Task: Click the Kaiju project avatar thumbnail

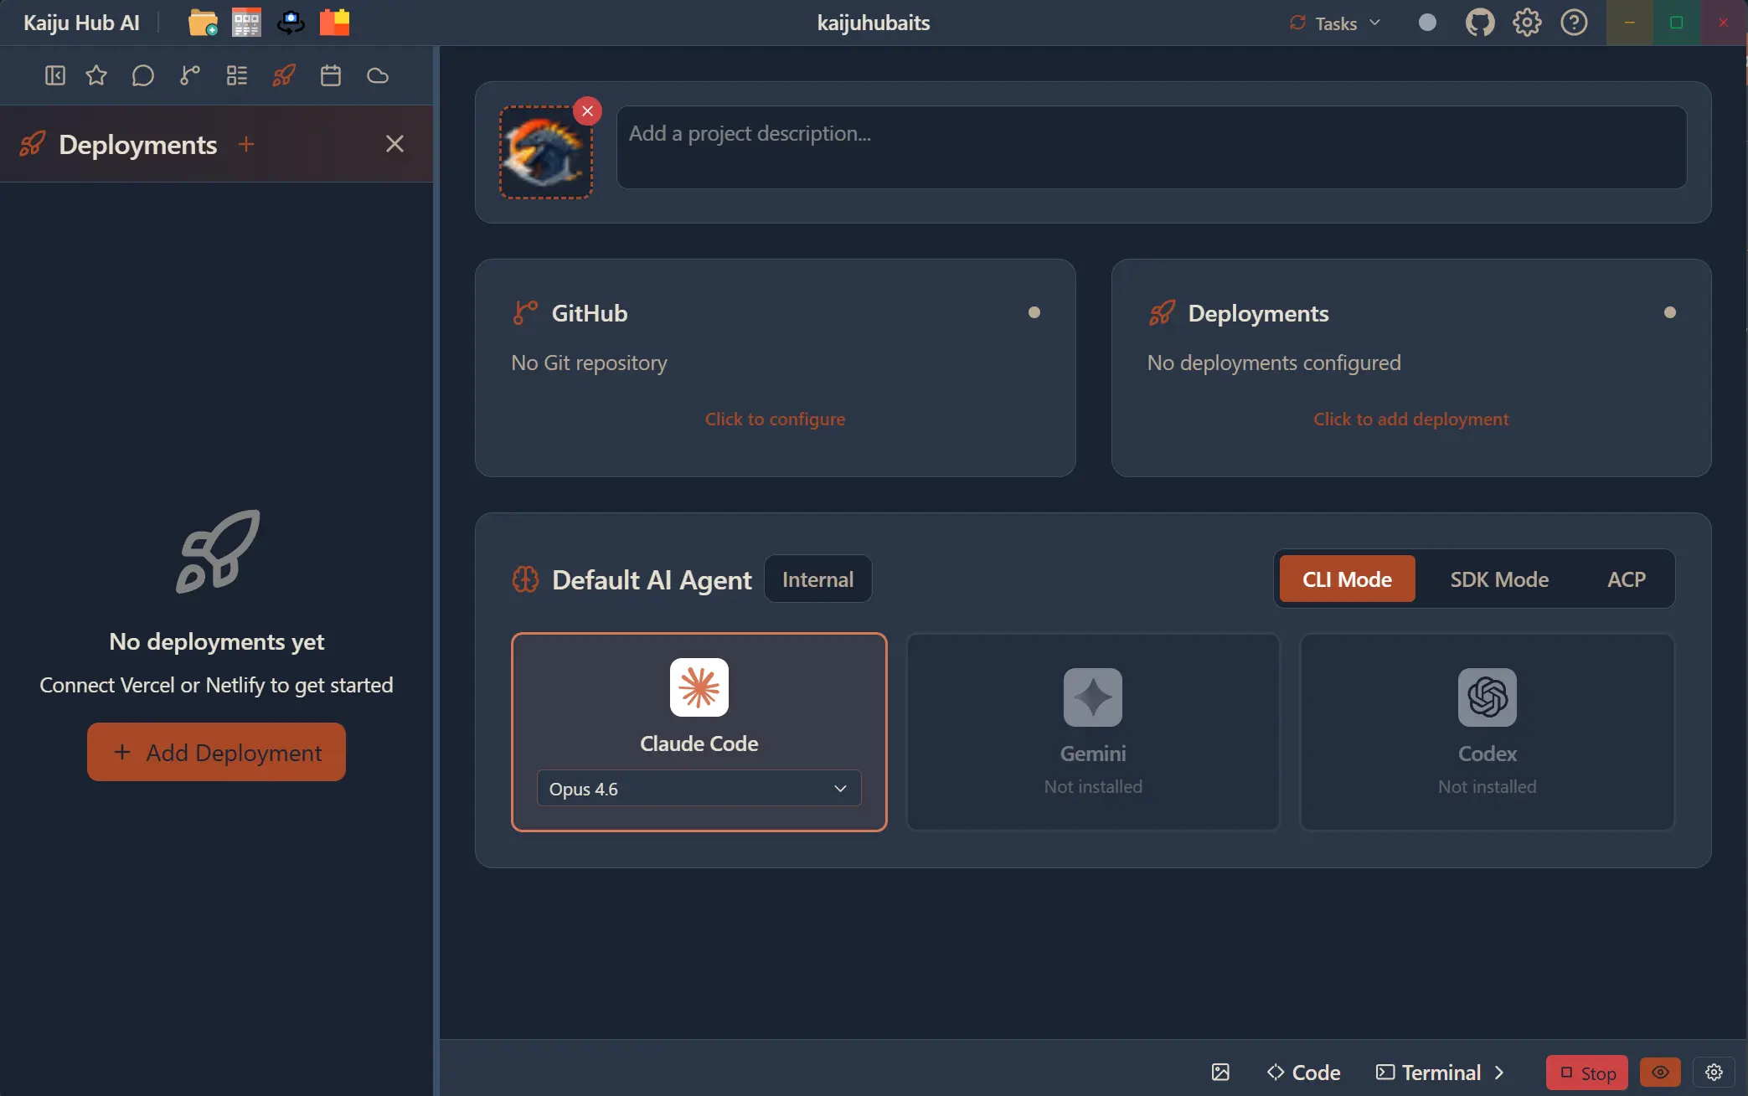Action: click(546, 152)
